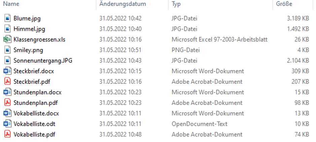Click the Microsoft Excel 97-2003-Arbeitsblatt type entry

(219, 39)
